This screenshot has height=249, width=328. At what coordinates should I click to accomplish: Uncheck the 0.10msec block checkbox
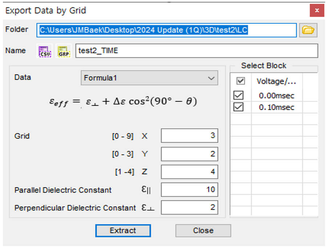pos(239,107)
